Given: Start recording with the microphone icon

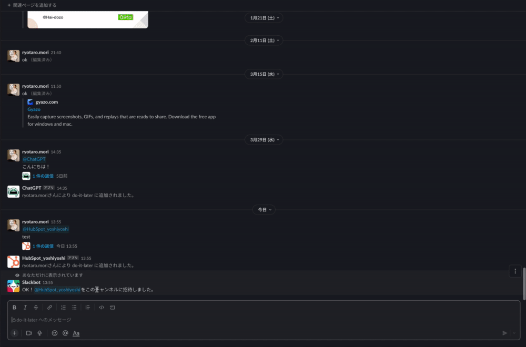Looking at the screenshot, I should (39, 333).
